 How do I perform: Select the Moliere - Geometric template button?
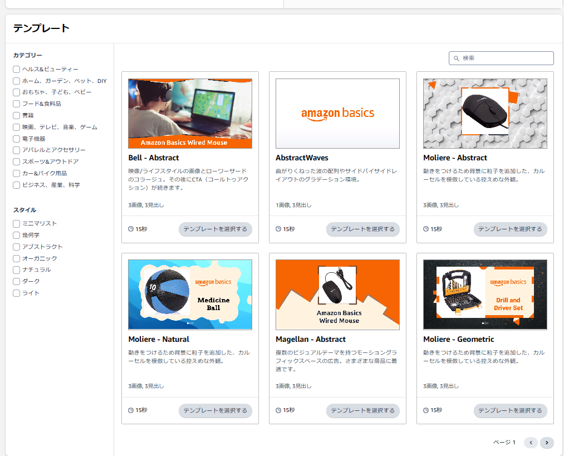[x=510, y=410]
